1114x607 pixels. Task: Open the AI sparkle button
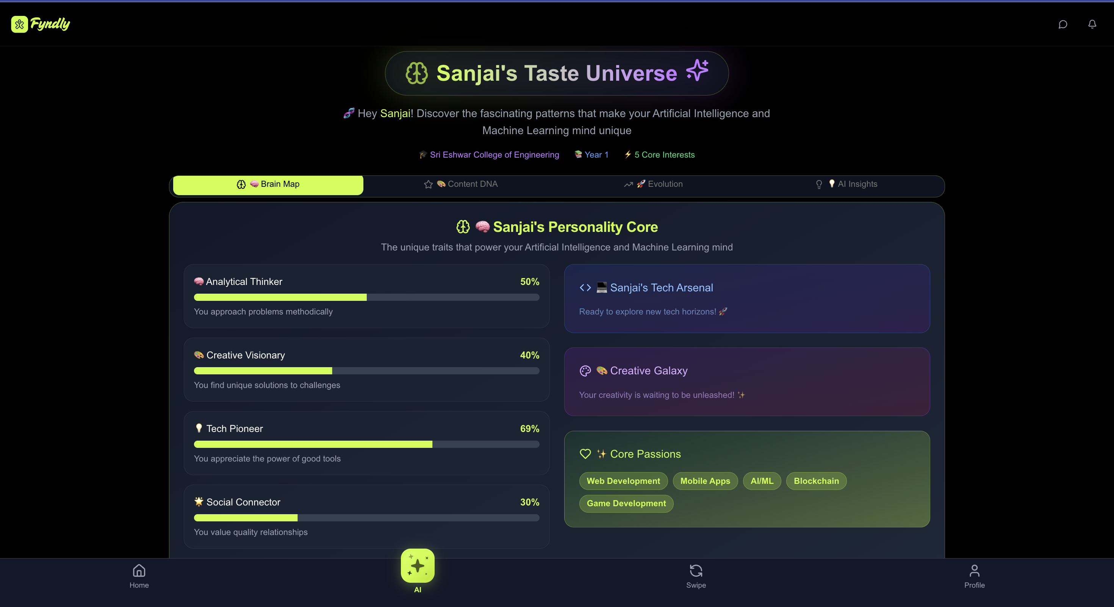(x=417, y=566)
